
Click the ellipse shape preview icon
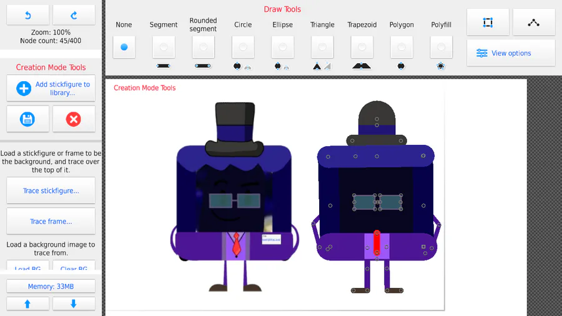tap(278, 66)
